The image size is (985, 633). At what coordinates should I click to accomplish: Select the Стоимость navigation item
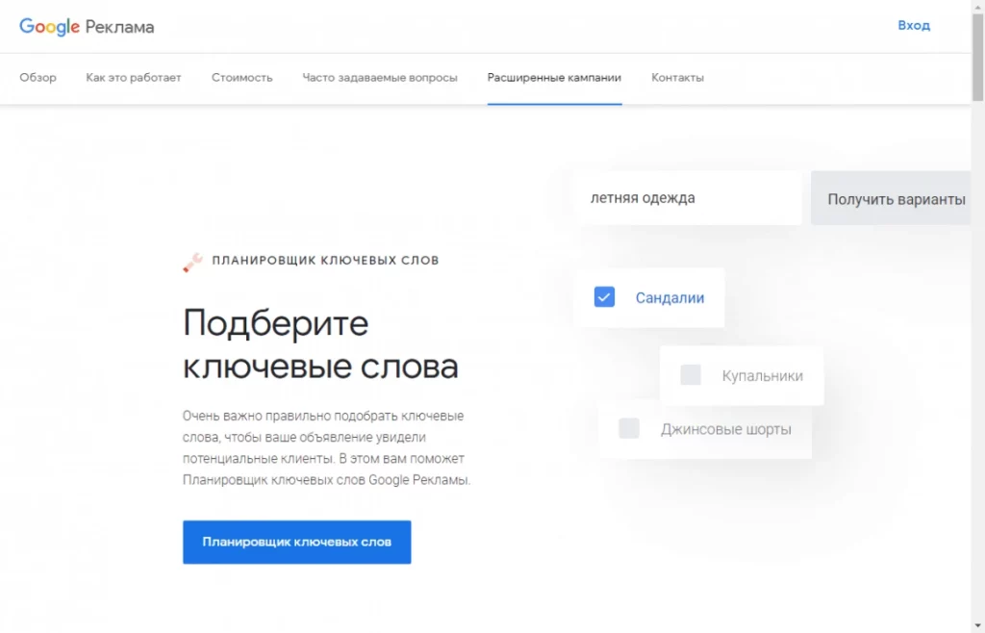[241, 78]
